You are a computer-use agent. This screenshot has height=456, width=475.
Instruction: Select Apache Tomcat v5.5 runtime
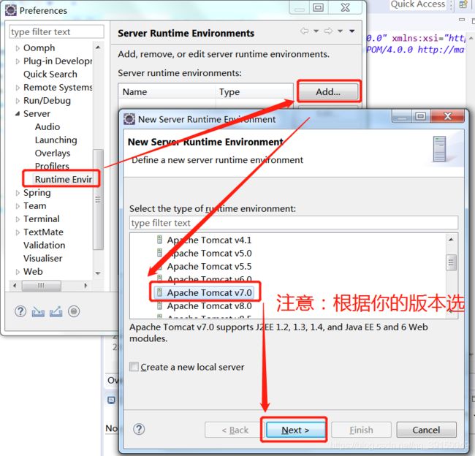[209, 266]
